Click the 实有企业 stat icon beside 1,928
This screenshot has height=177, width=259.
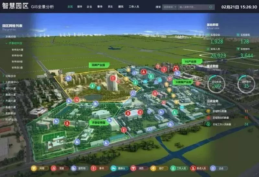[x=208, y=35]
